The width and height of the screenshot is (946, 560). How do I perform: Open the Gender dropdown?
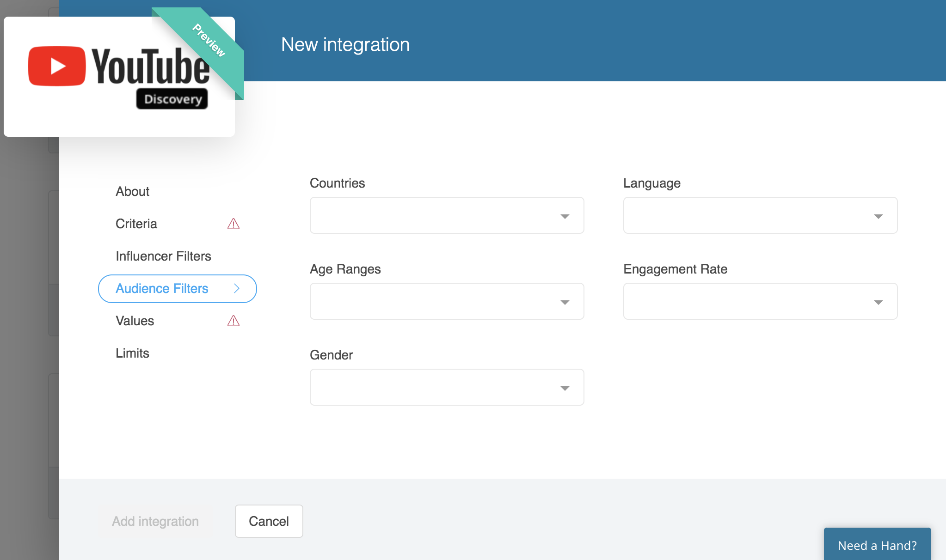[447, 387]
